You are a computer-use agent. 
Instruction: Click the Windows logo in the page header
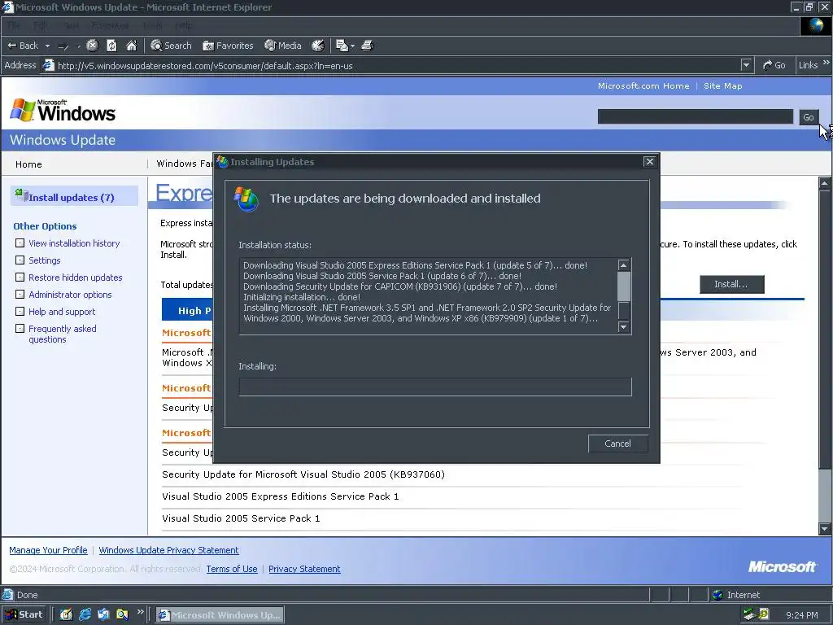click(x=63, y=111)
